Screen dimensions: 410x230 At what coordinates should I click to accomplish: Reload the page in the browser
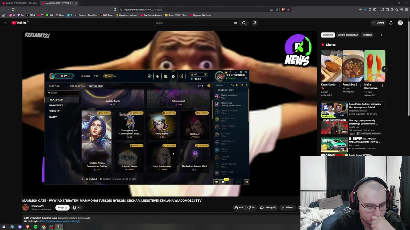point(13,10)
